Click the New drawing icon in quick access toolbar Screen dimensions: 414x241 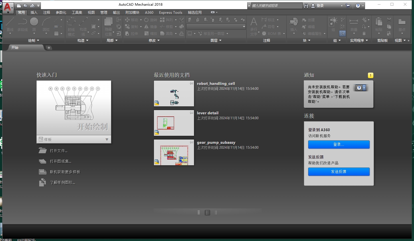(x=19, y=5)
